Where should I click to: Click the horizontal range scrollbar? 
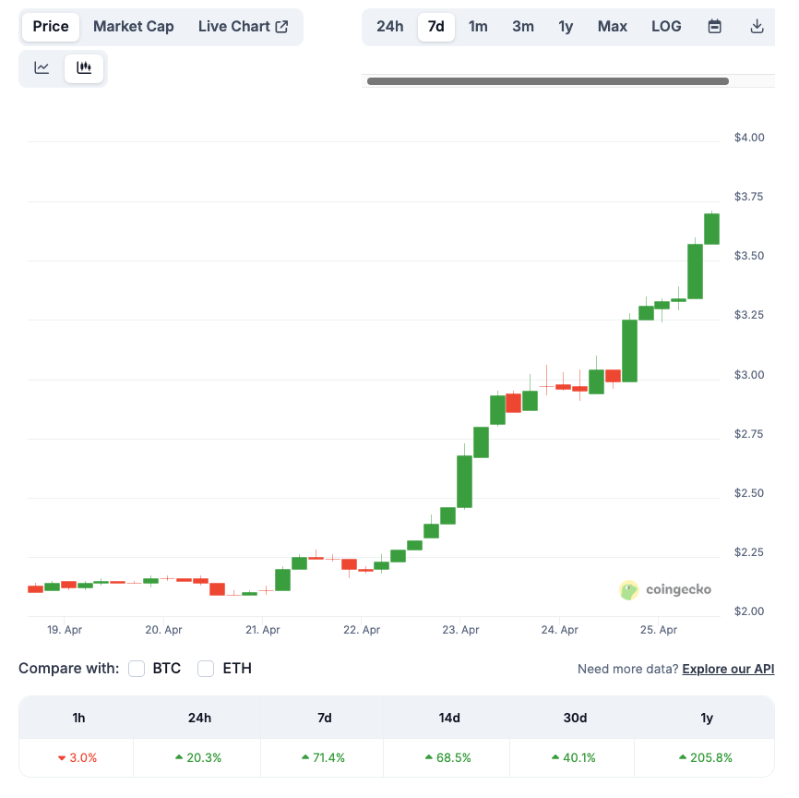coord(548,81)
